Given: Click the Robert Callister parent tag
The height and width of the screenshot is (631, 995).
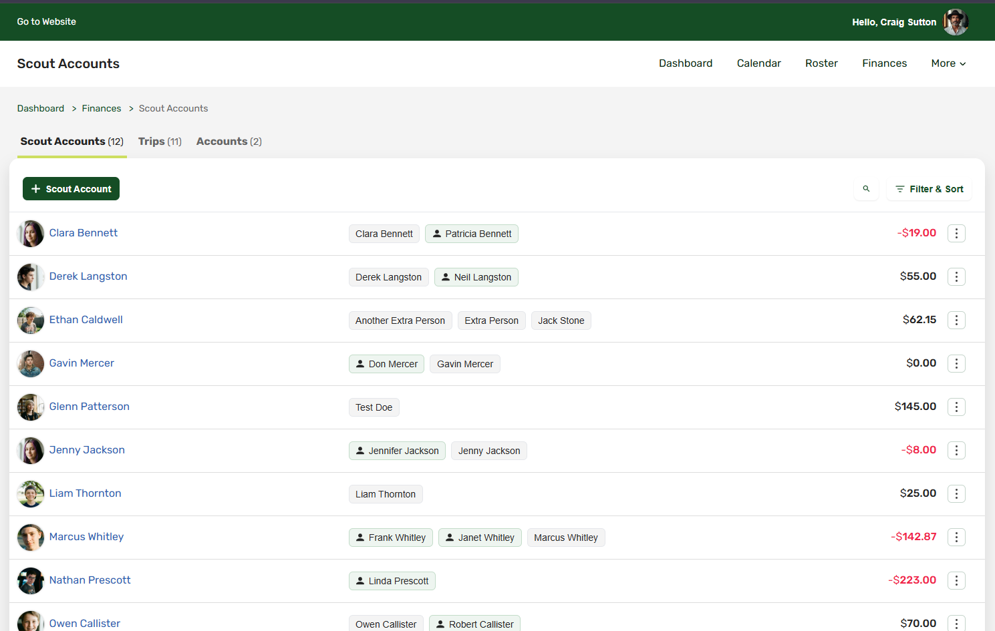Looking at the screenshot, I should [x=474, y=624].
